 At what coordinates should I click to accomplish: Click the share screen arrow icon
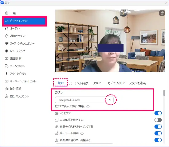pos(6,58)
